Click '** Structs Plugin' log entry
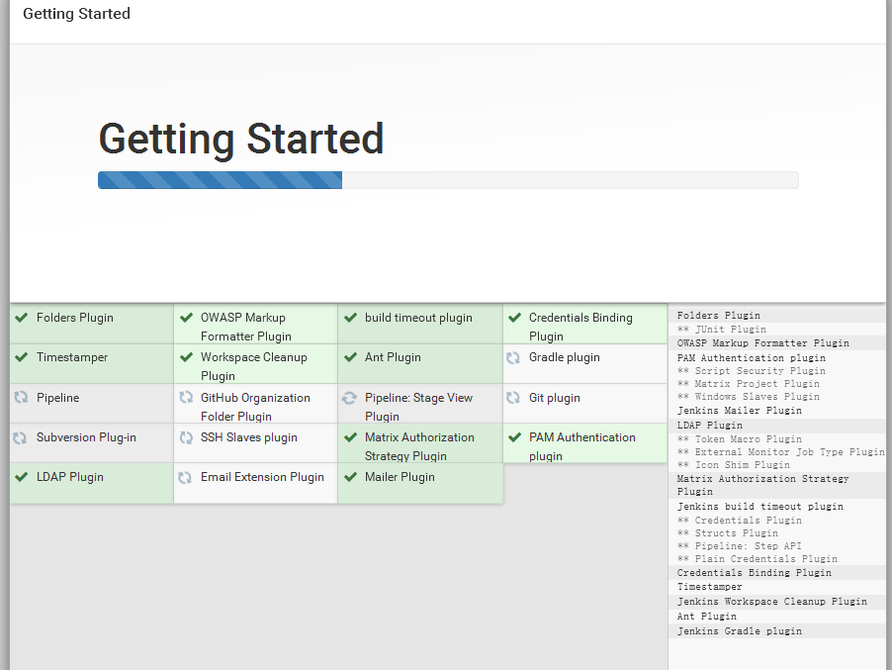892x670 pixels. pos(728,533)
